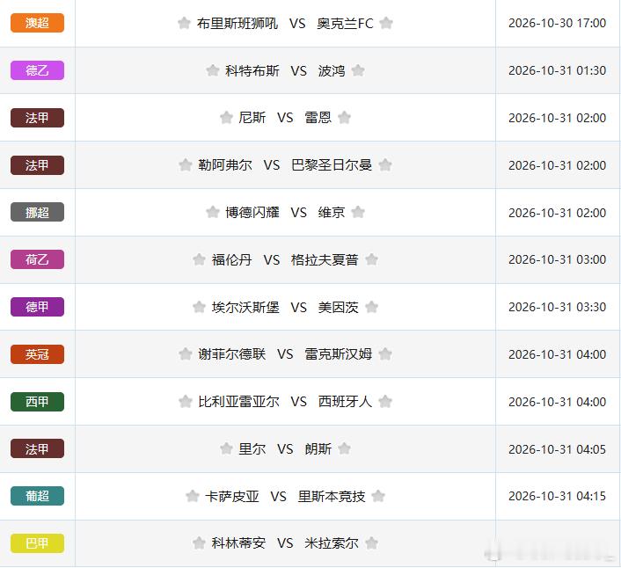Open the 巴甲 league badge
The image size is (621, 568).
pyautogui.click(x=37, y=543)
